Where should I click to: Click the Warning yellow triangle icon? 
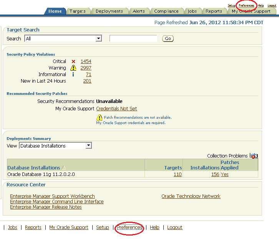pos(73,68)
